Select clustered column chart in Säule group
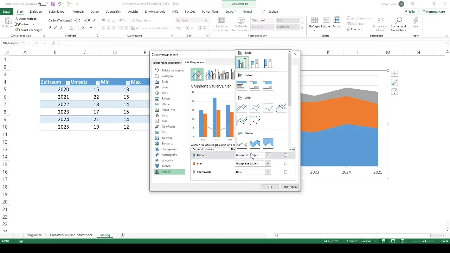The width and height of the screenshot is (450, 253). click(242, 63)
